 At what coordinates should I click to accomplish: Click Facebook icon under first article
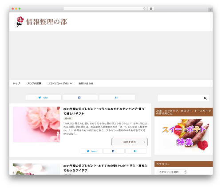113,151
